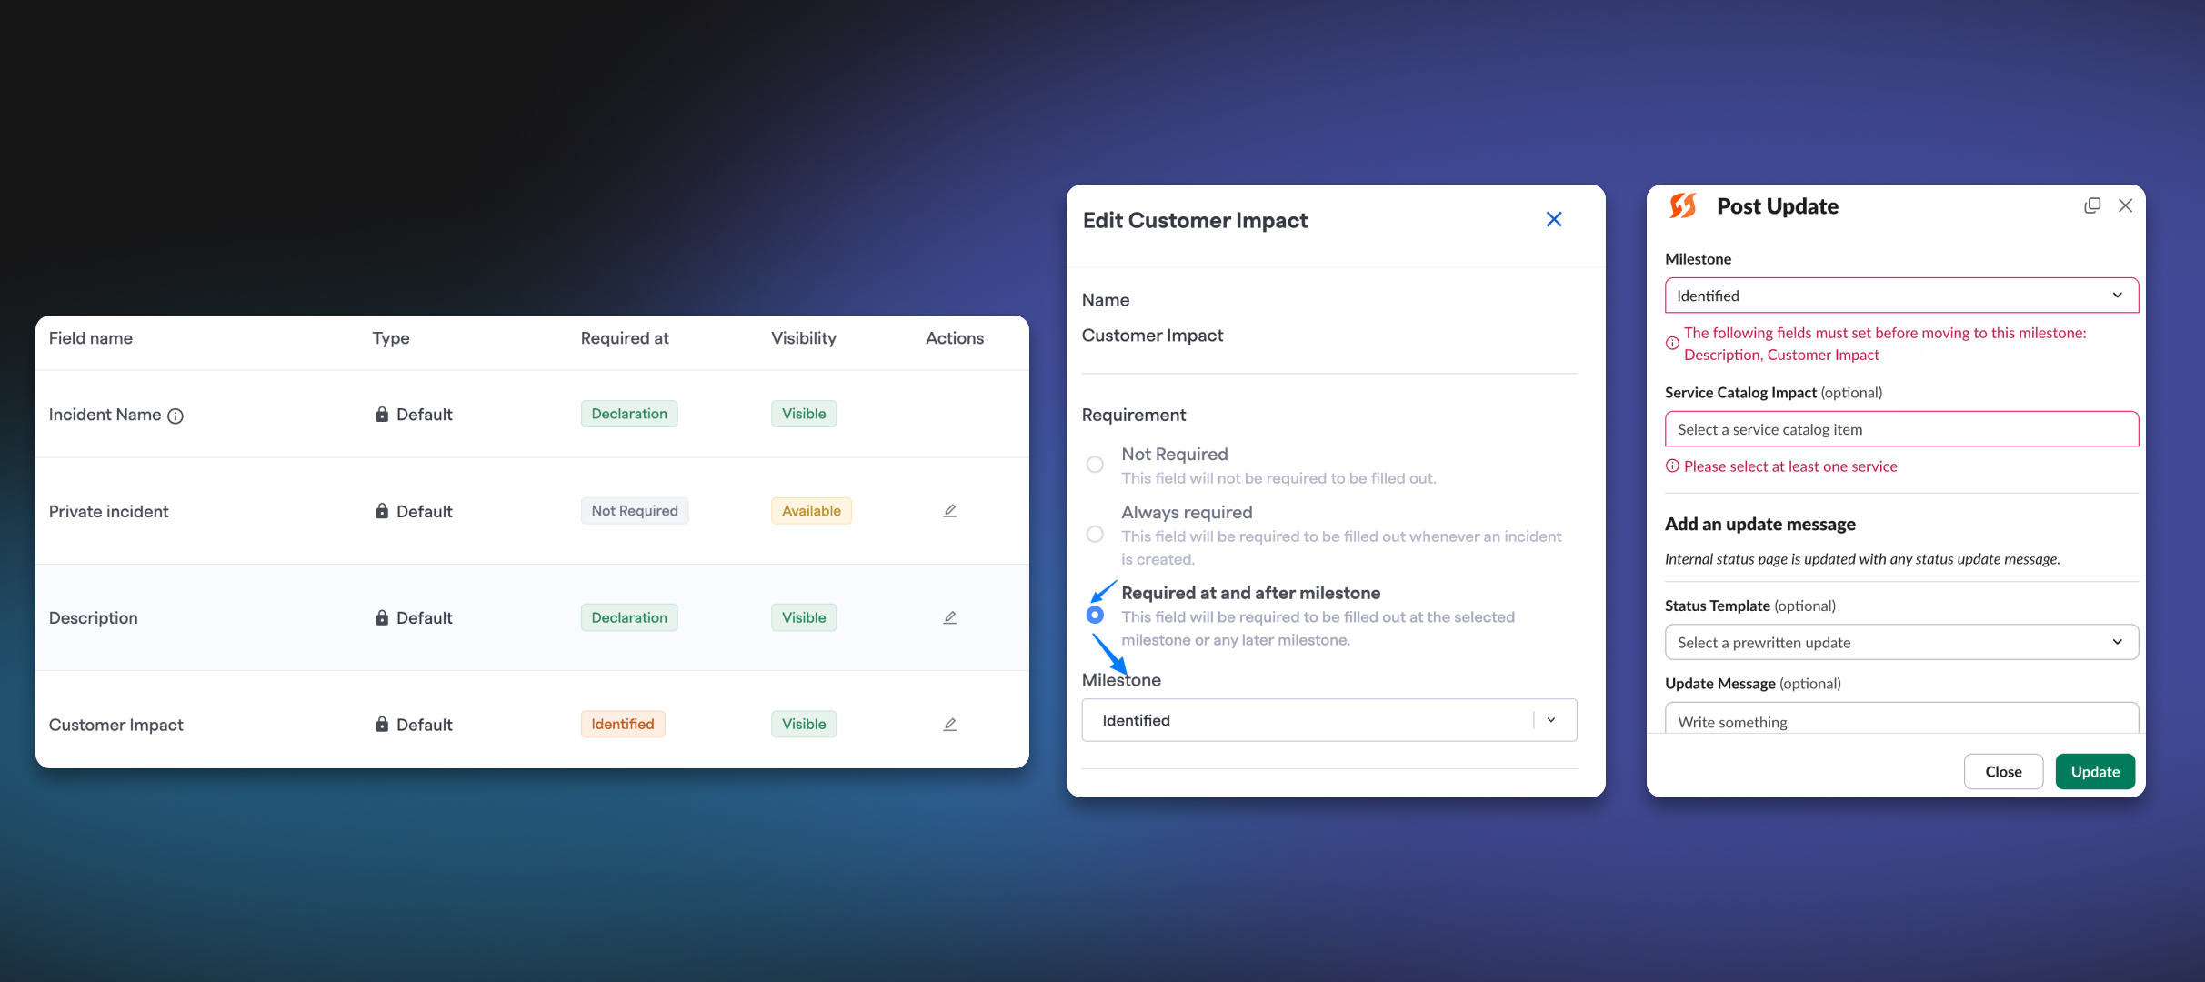This screenshot has height=982, width=2205.
Task: Click the edit pencil icon for Customer Impact
Action: 952,725
